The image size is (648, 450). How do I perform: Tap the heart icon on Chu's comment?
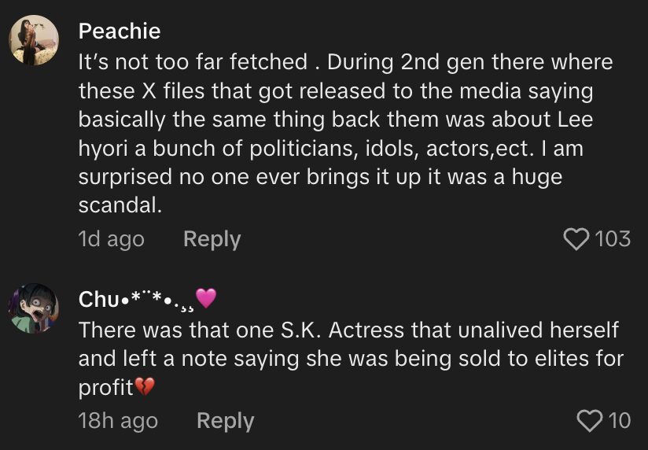pyautogui.click(x=590, y=421)
